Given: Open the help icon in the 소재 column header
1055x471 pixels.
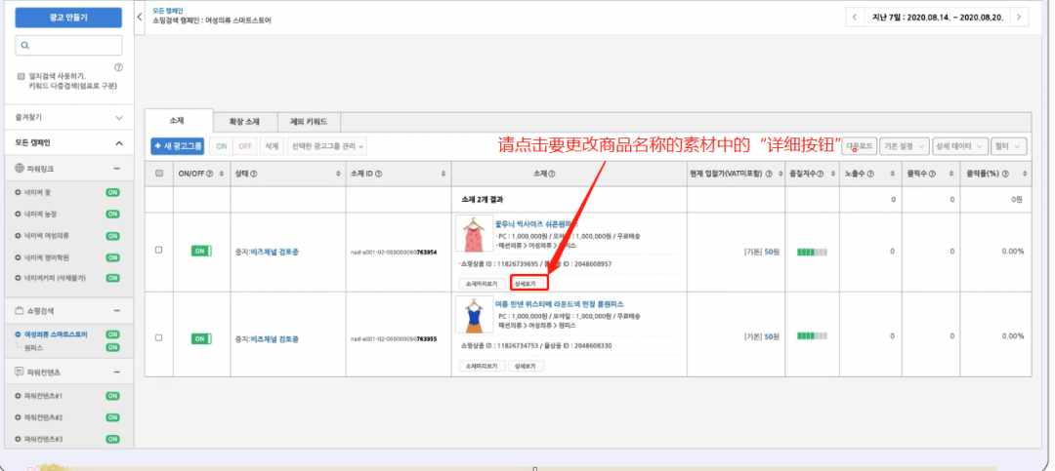Looking at the screenshot, I should (x=552, y=174).
